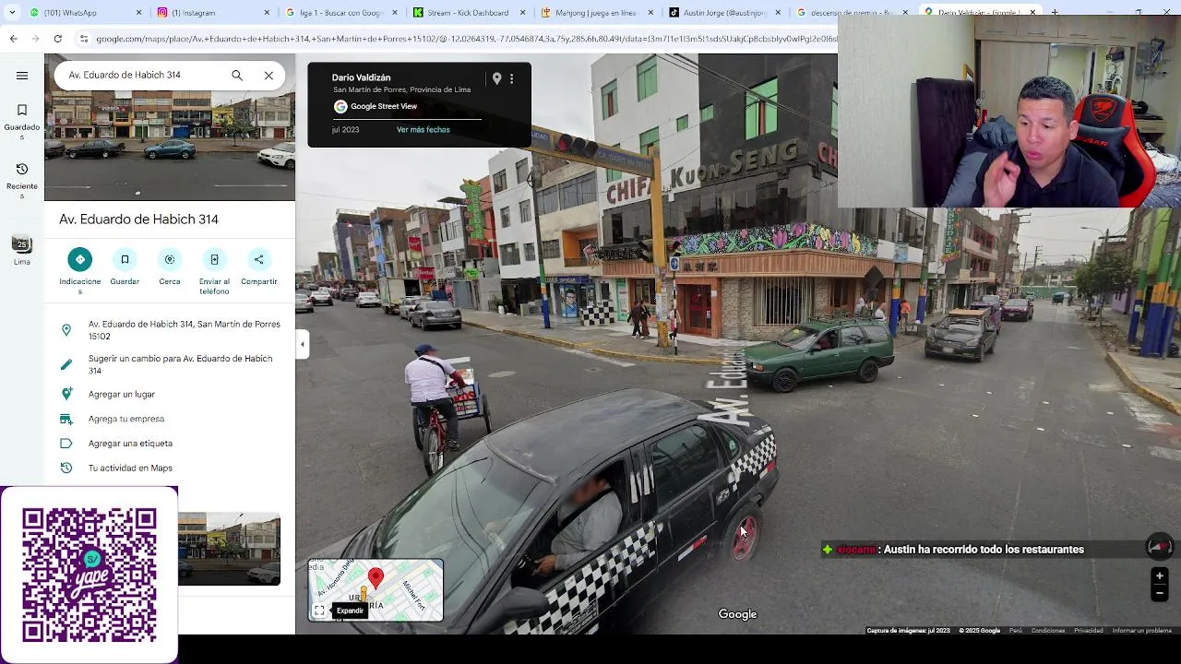This screenshot has width=1181, height=664.
Task: Open the tab search dropdown arrow
Action: point(12,13)
